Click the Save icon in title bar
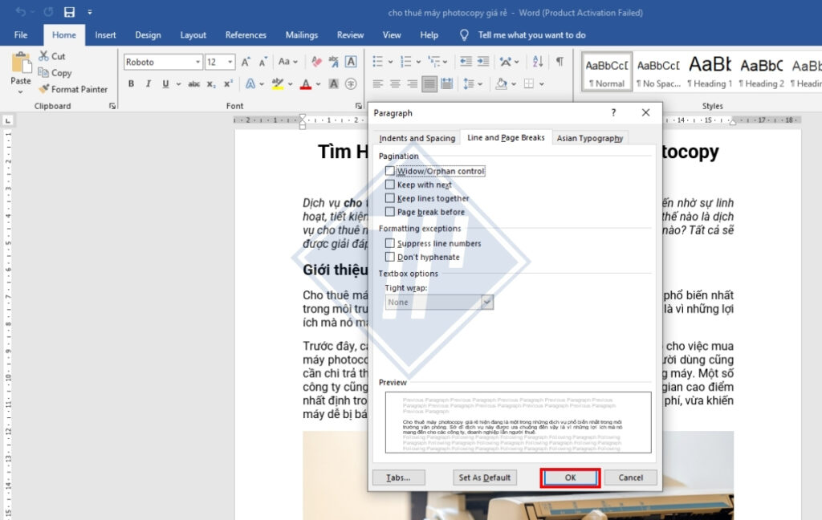822x520 pixels. click(x=69, y=12)
